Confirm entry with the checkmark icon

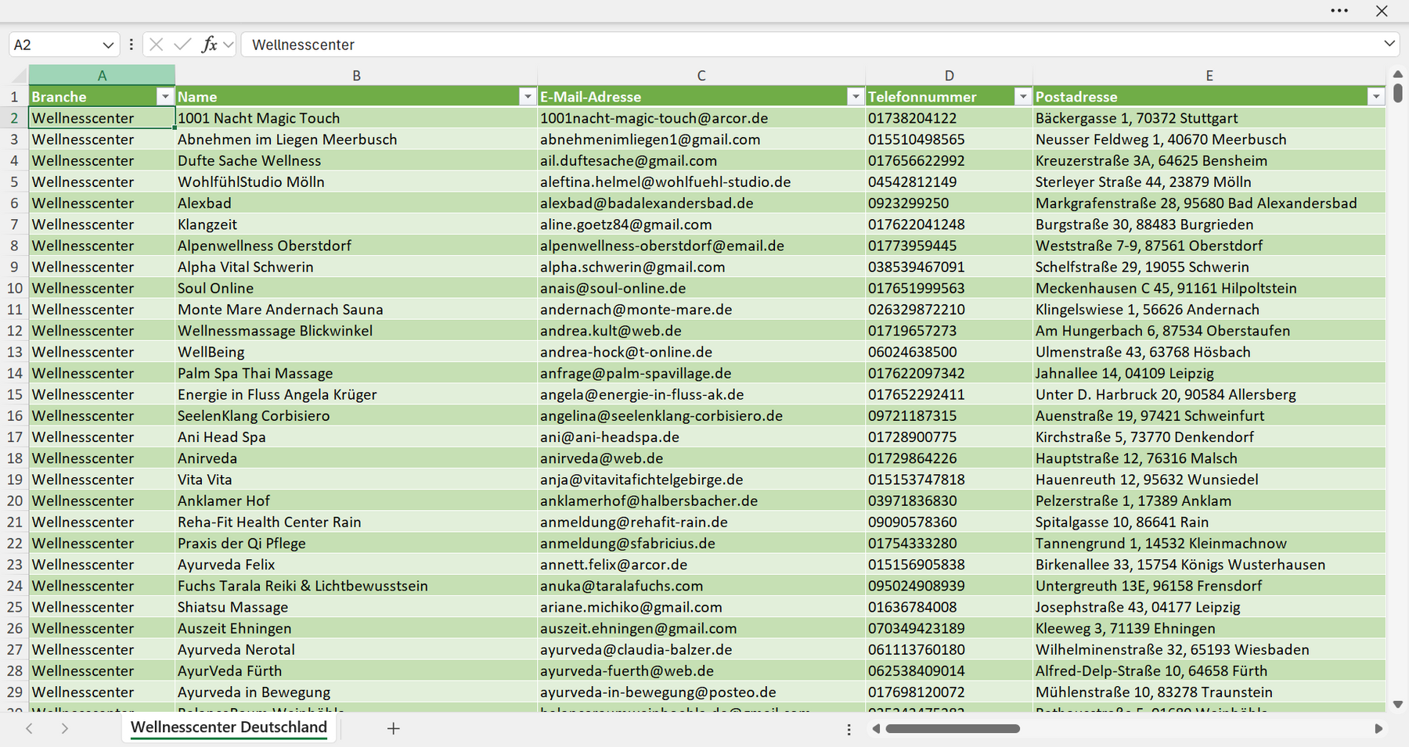tap(182, 45)
